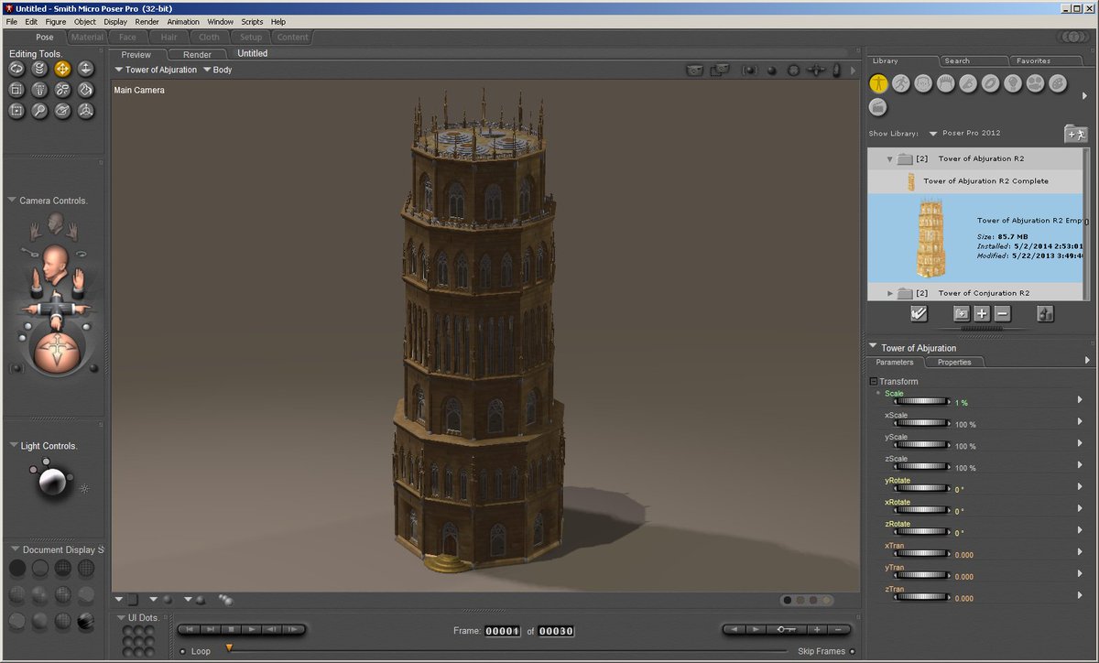Viewport: 1099px width, 663px height.
Task: Open the Scripts menu
Action: (x=252, y=21)
